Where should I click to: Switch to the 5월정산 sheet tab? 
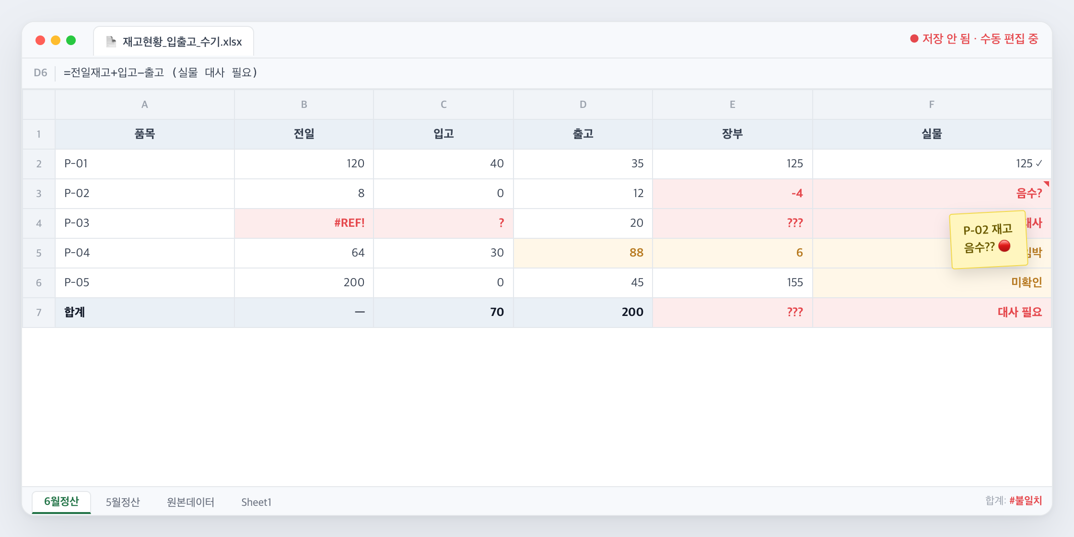point(123,502)
